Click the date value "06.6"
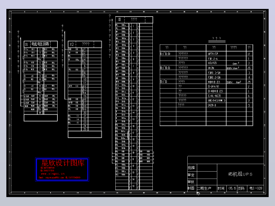Viewport: 275px width, 206px height. pyautogui.click(x=232, y=188)
